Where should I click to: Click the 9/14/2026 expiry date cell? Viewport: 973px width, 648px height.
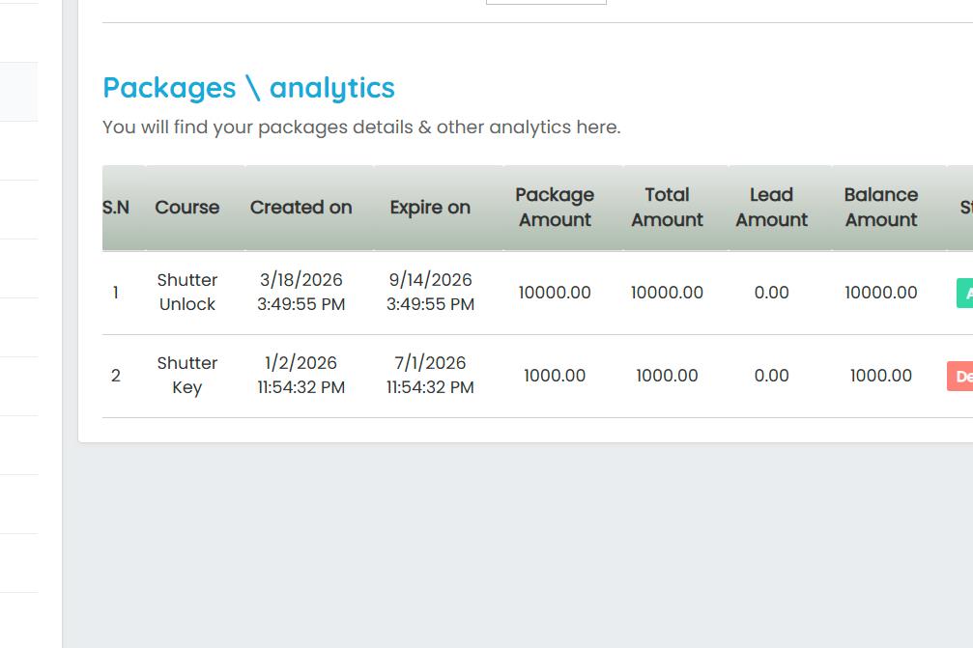pyautogui.click(x=430, y=292)
